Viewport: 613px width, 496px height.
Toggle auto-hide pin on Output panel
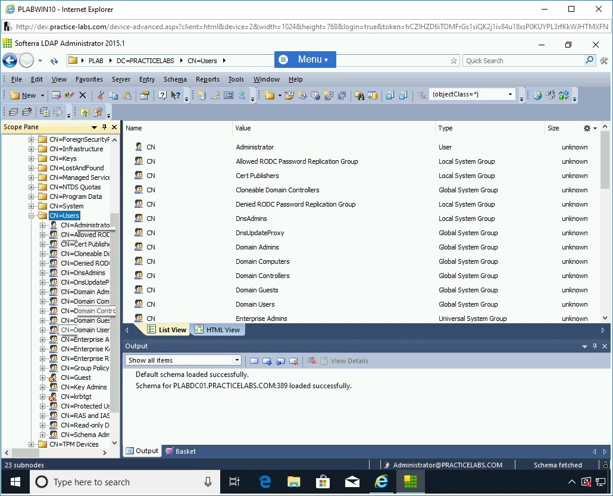pyautogui.click(x=595, y=347)
